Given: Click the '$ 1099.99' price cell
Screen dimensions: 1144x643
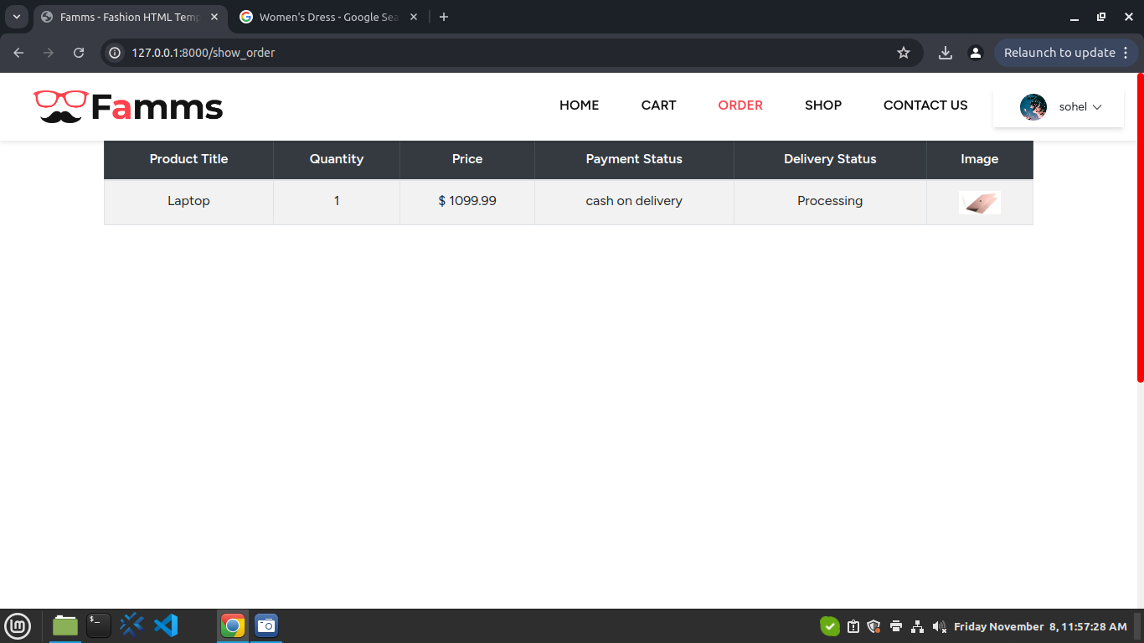Looking at the screenshot, I should 467,201.
